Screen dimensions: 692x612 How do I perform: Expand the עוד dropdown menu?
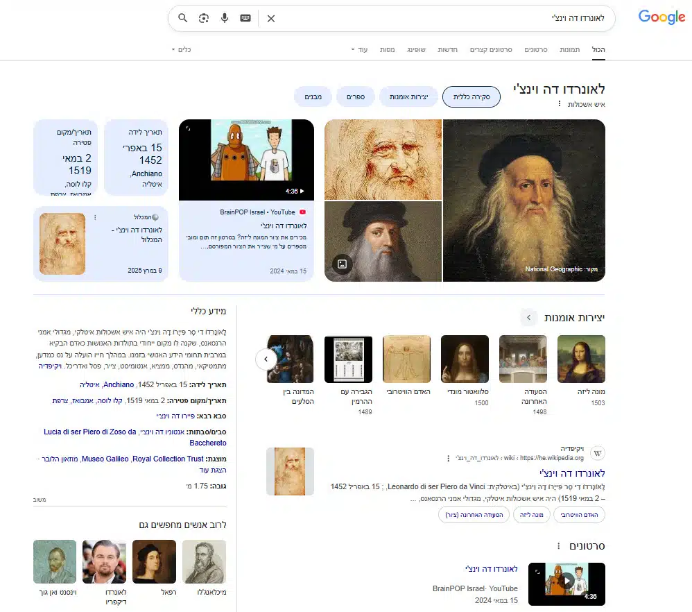coord(359,49)
